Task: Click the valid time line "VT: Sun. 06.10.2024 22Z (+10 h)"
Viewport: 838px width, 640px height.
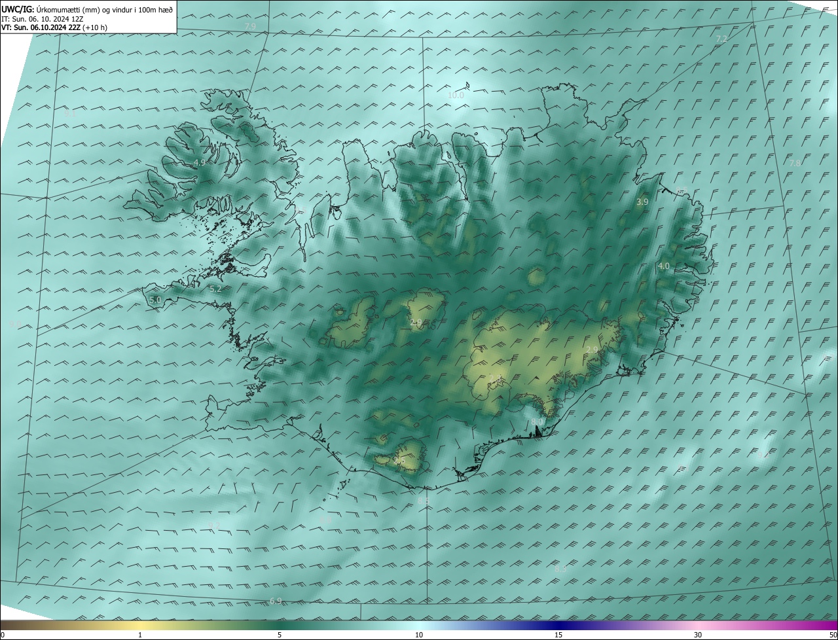Action: click(x=54, y=27)
